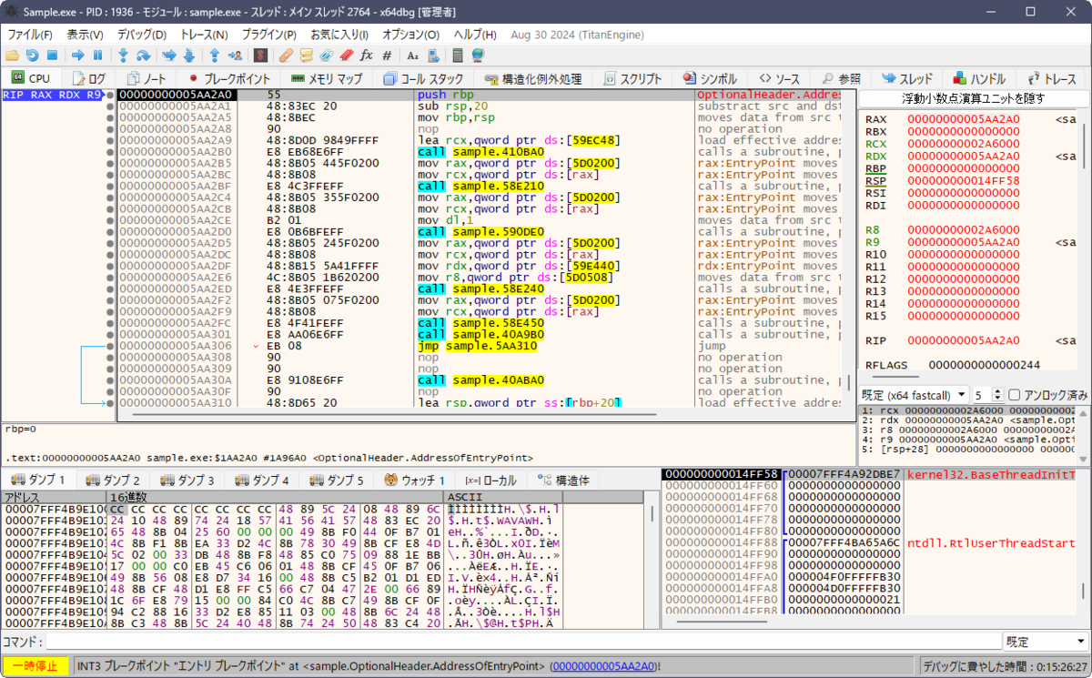Open the 既定 (x64 fastcall) calling convention dropdown
1092x678 pixels.
pos(912,395)
